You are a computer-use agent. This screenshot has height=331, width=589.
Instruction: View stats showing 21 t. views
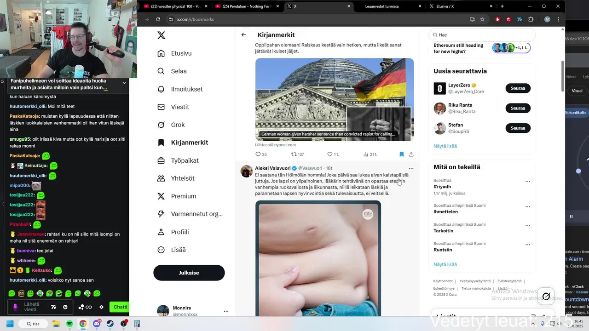coord(370,154)
